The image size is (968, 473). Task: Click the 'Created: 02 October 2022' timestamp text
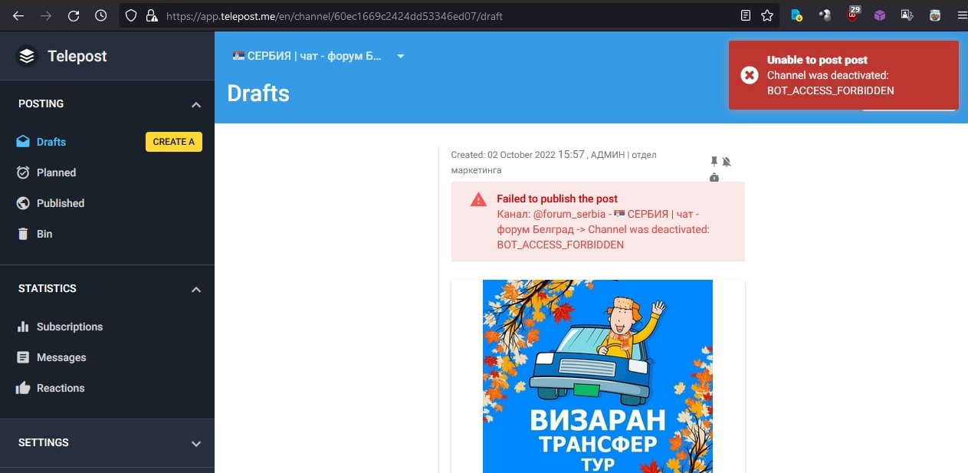(503, 155)
